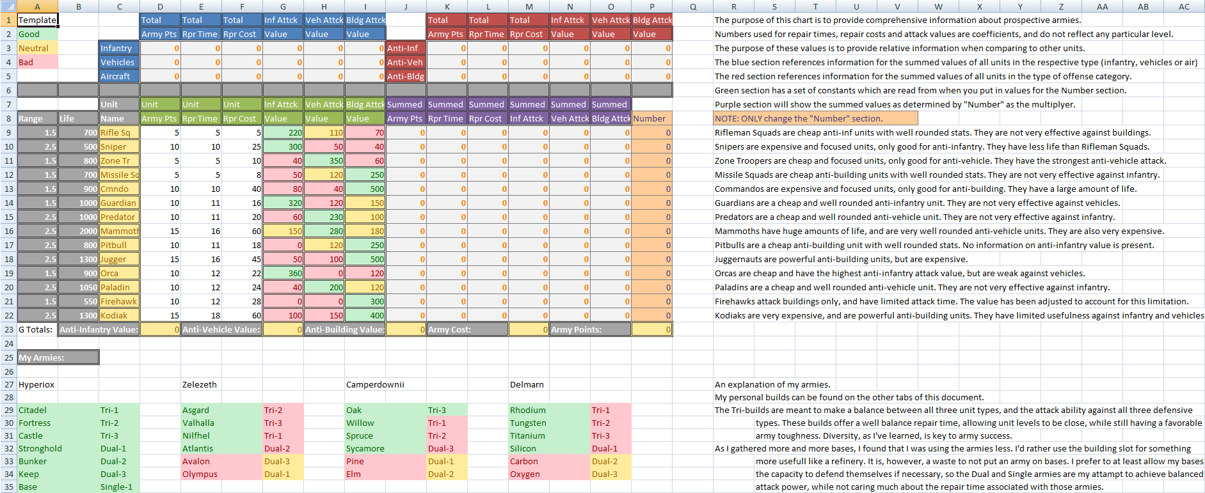
Task: Click the yellow Neutral legend cell
Action: (37, 48)
